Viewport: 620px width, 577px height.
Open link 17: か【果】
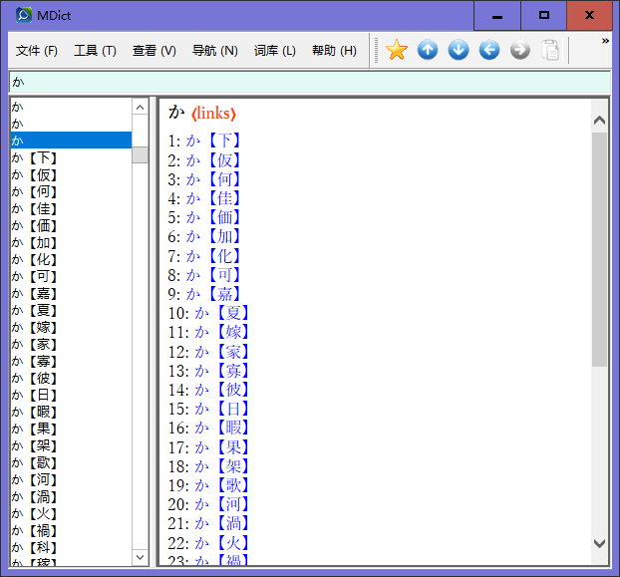pyautogui.click(x=222, y=447)
